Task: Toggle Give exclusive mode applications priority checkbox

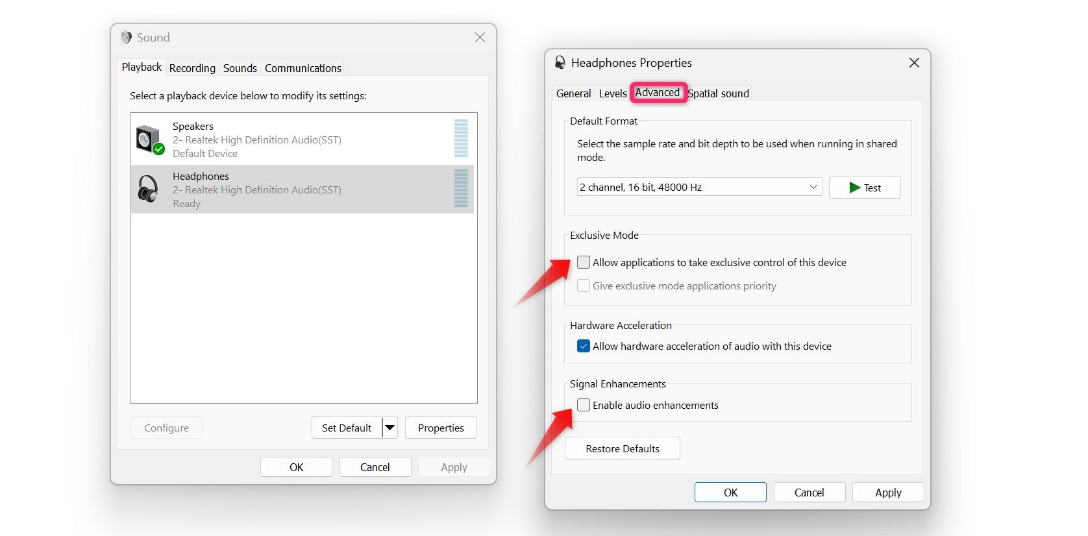Action: tap(584, 286)
